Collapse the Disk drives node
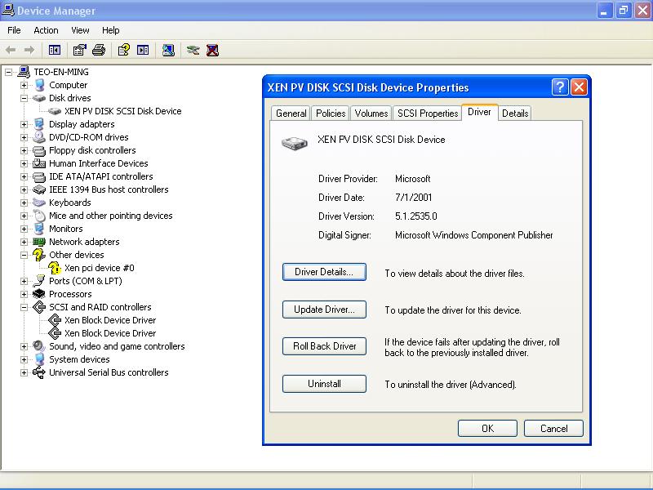This screenshot has width=653, height=490. pos(24,98)
